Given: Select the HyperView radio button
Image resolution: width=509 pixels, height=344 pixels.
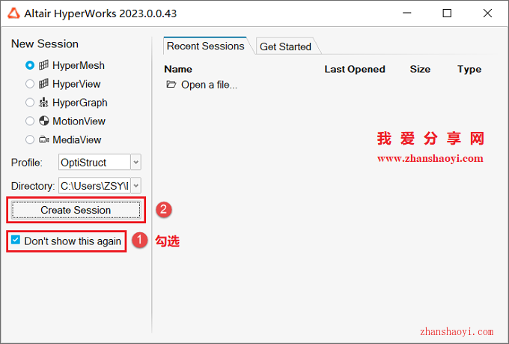Looking at the screenshot, I should pos(29,84).
